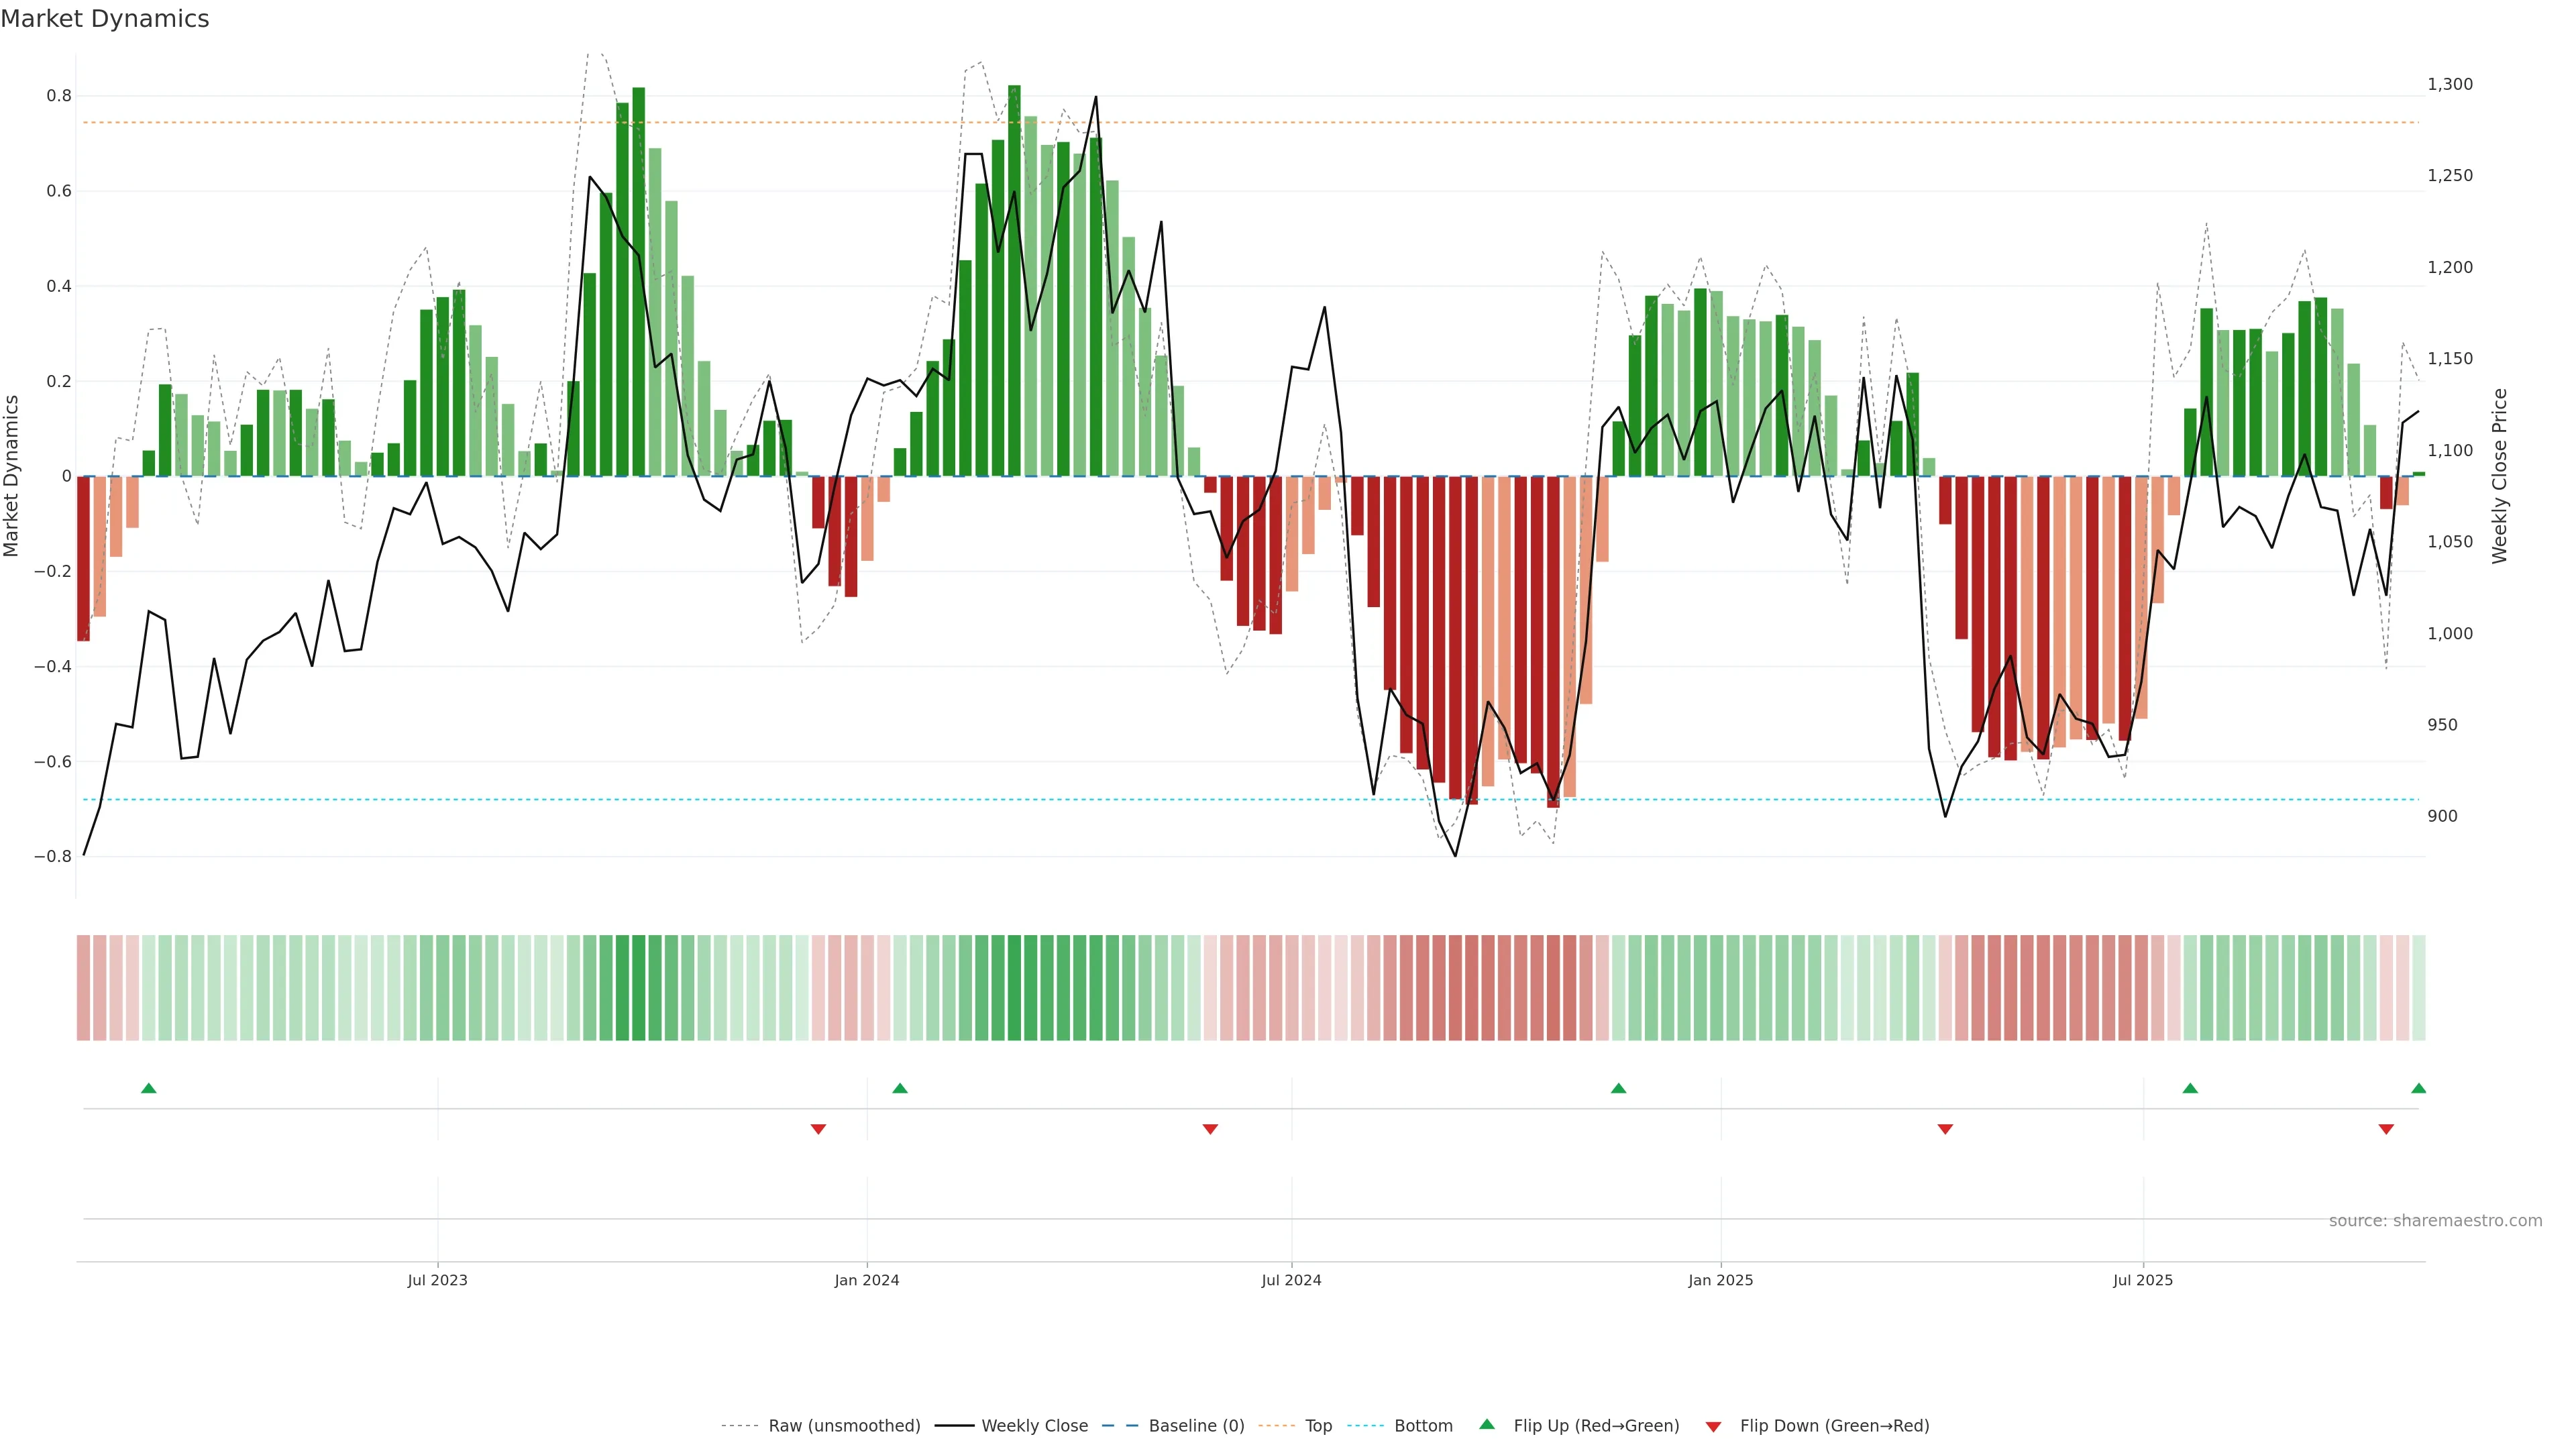
Task: Click the Jul 2024 x-axis label
Action: tap(1291, 1280)
